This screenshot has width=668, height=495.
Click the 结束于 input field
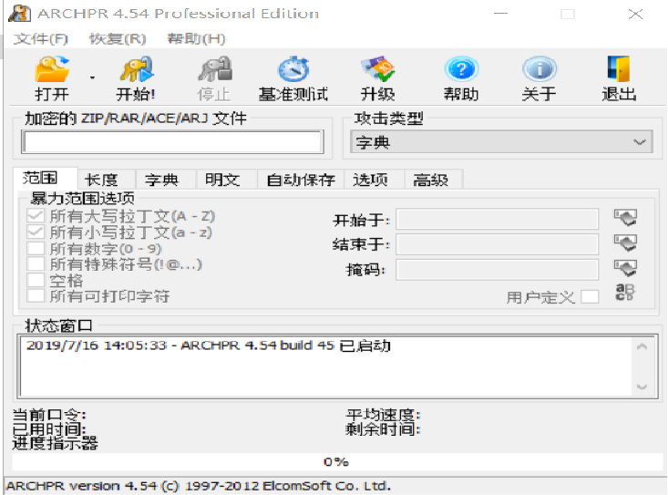pos(498,244)
